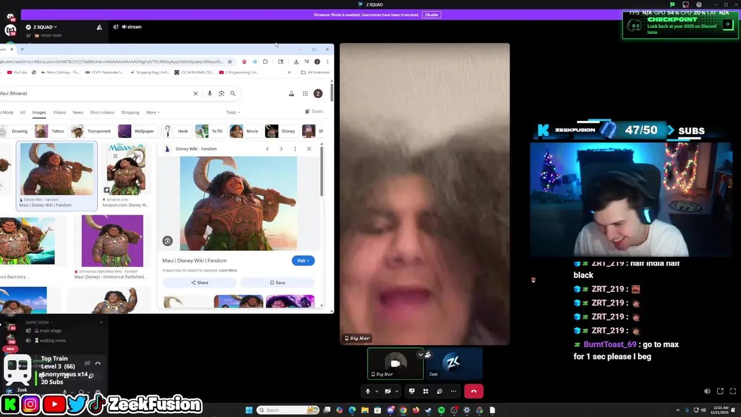Image resolution: width=741 pixels, height=417 pixels.
Task: Open YouTube bookmark in bookmarks bar
Action: point(17,72)
